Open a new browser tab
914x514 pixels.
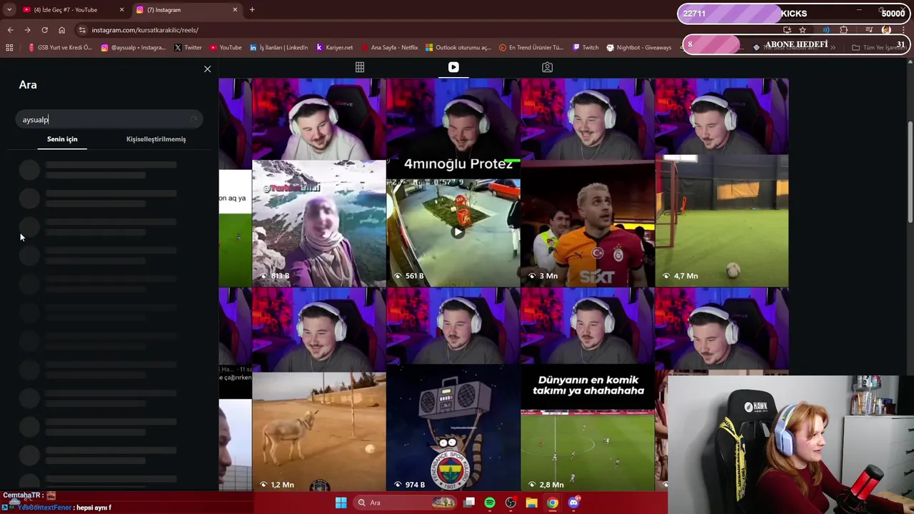coord(252,10)
